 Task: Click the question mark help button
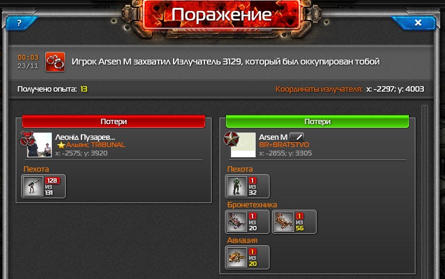(x=20, y=23)
